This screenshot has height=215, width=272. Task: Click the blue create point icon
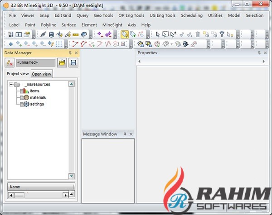11,44
